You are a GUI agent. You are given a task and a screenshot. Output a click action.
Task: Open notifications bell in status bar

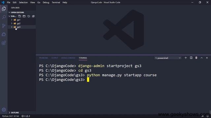(x=208, y=116)
